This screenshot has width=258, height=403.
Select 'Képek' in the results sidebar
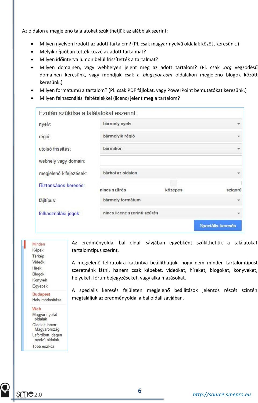38,250
